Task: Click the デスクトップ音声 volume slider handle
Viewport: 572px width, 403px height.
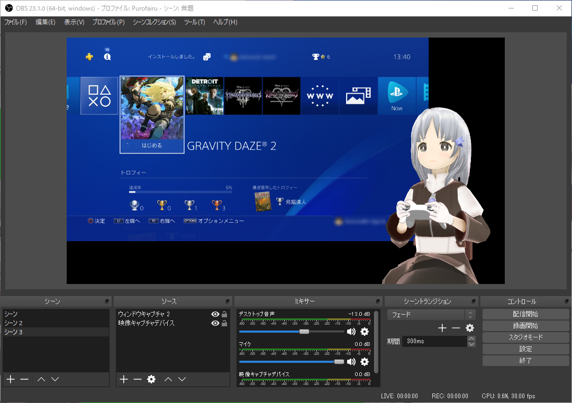Action: 304,332
